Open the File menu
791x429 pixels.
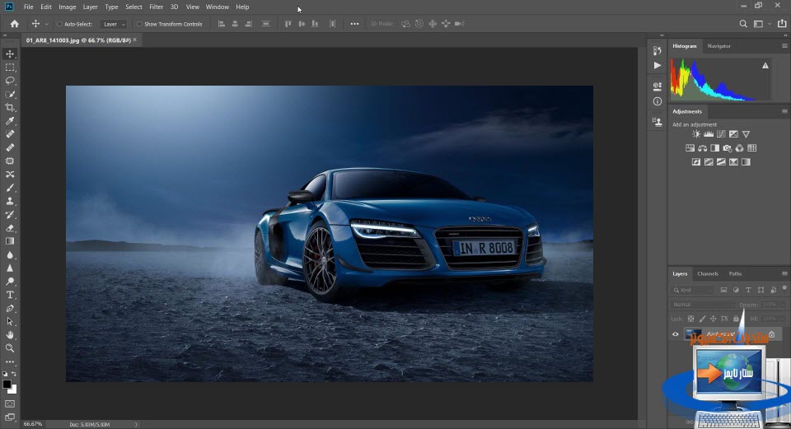pyautogui.click(x=28, y=7)
